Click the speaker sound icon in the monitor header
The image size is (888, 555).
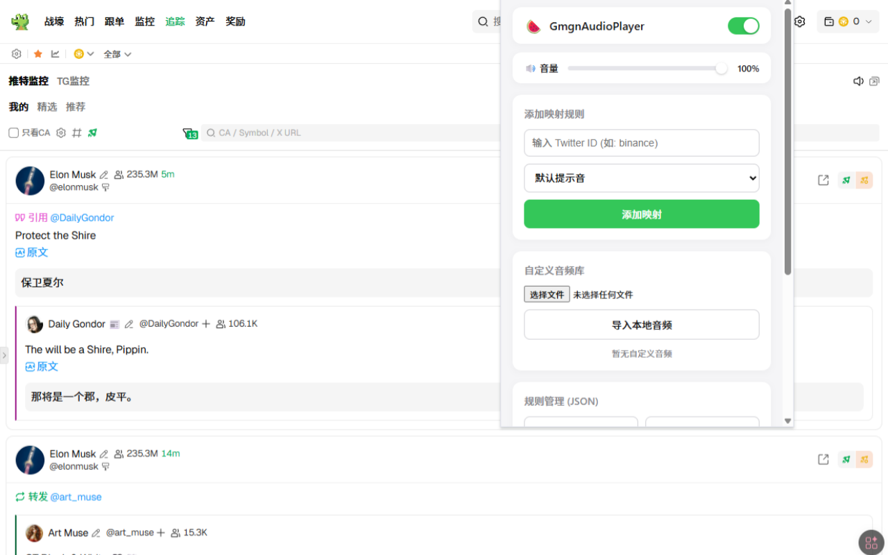click(858, 81)
